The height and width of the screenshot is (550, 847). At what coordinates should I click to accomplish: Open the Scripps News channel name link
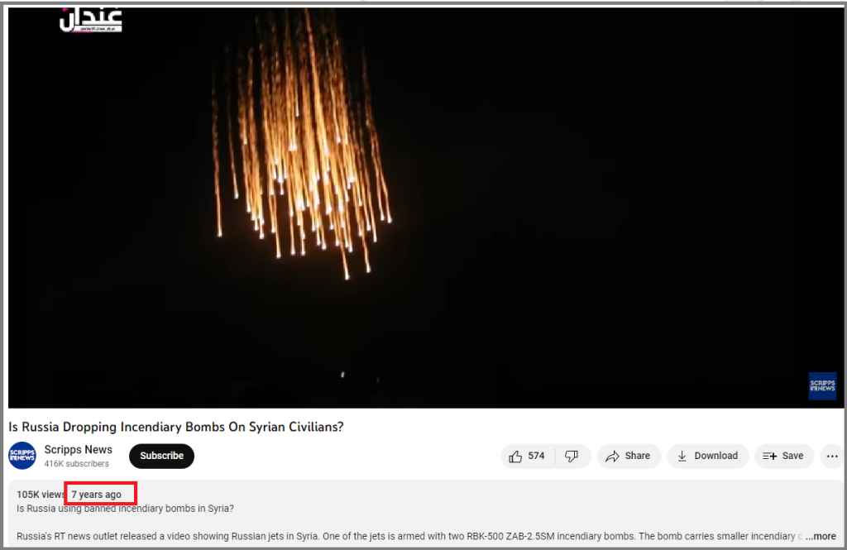click(79, 449)
